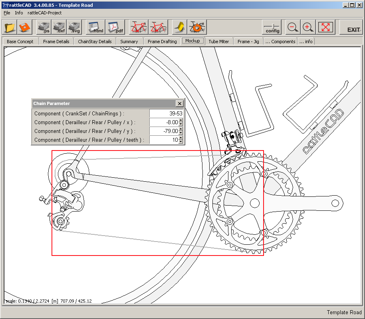Open the Info menu
365x319 pixels.
[x=19, y=13]
